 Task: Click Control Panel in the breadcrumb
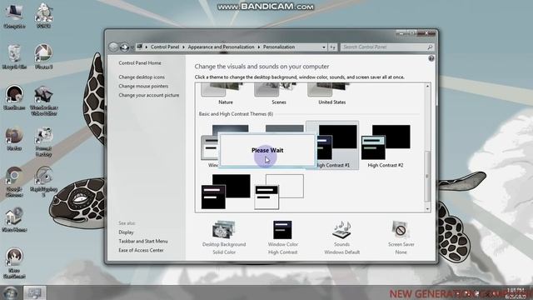tap(165, 47)
